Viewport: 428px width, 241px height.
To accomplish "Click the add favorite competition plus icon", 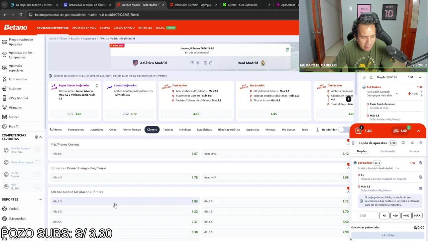I will (x=36, y=137).
